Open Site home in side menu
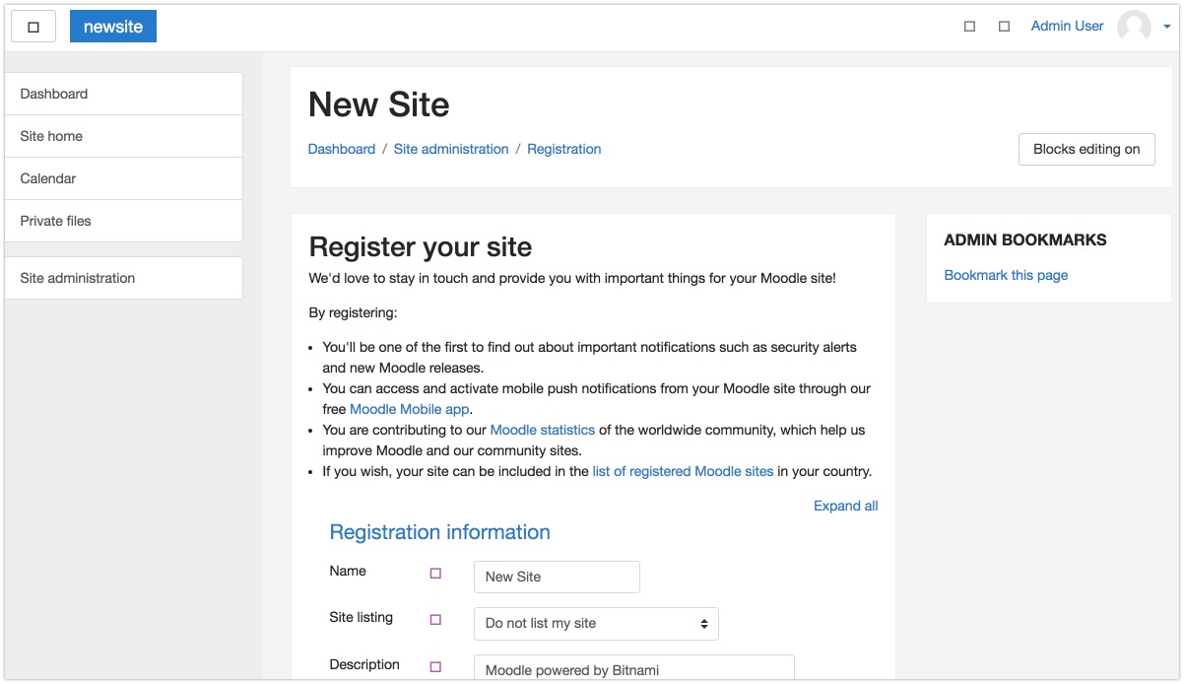This screenshot has width=1184, height=684. click(x=123, y=136)
